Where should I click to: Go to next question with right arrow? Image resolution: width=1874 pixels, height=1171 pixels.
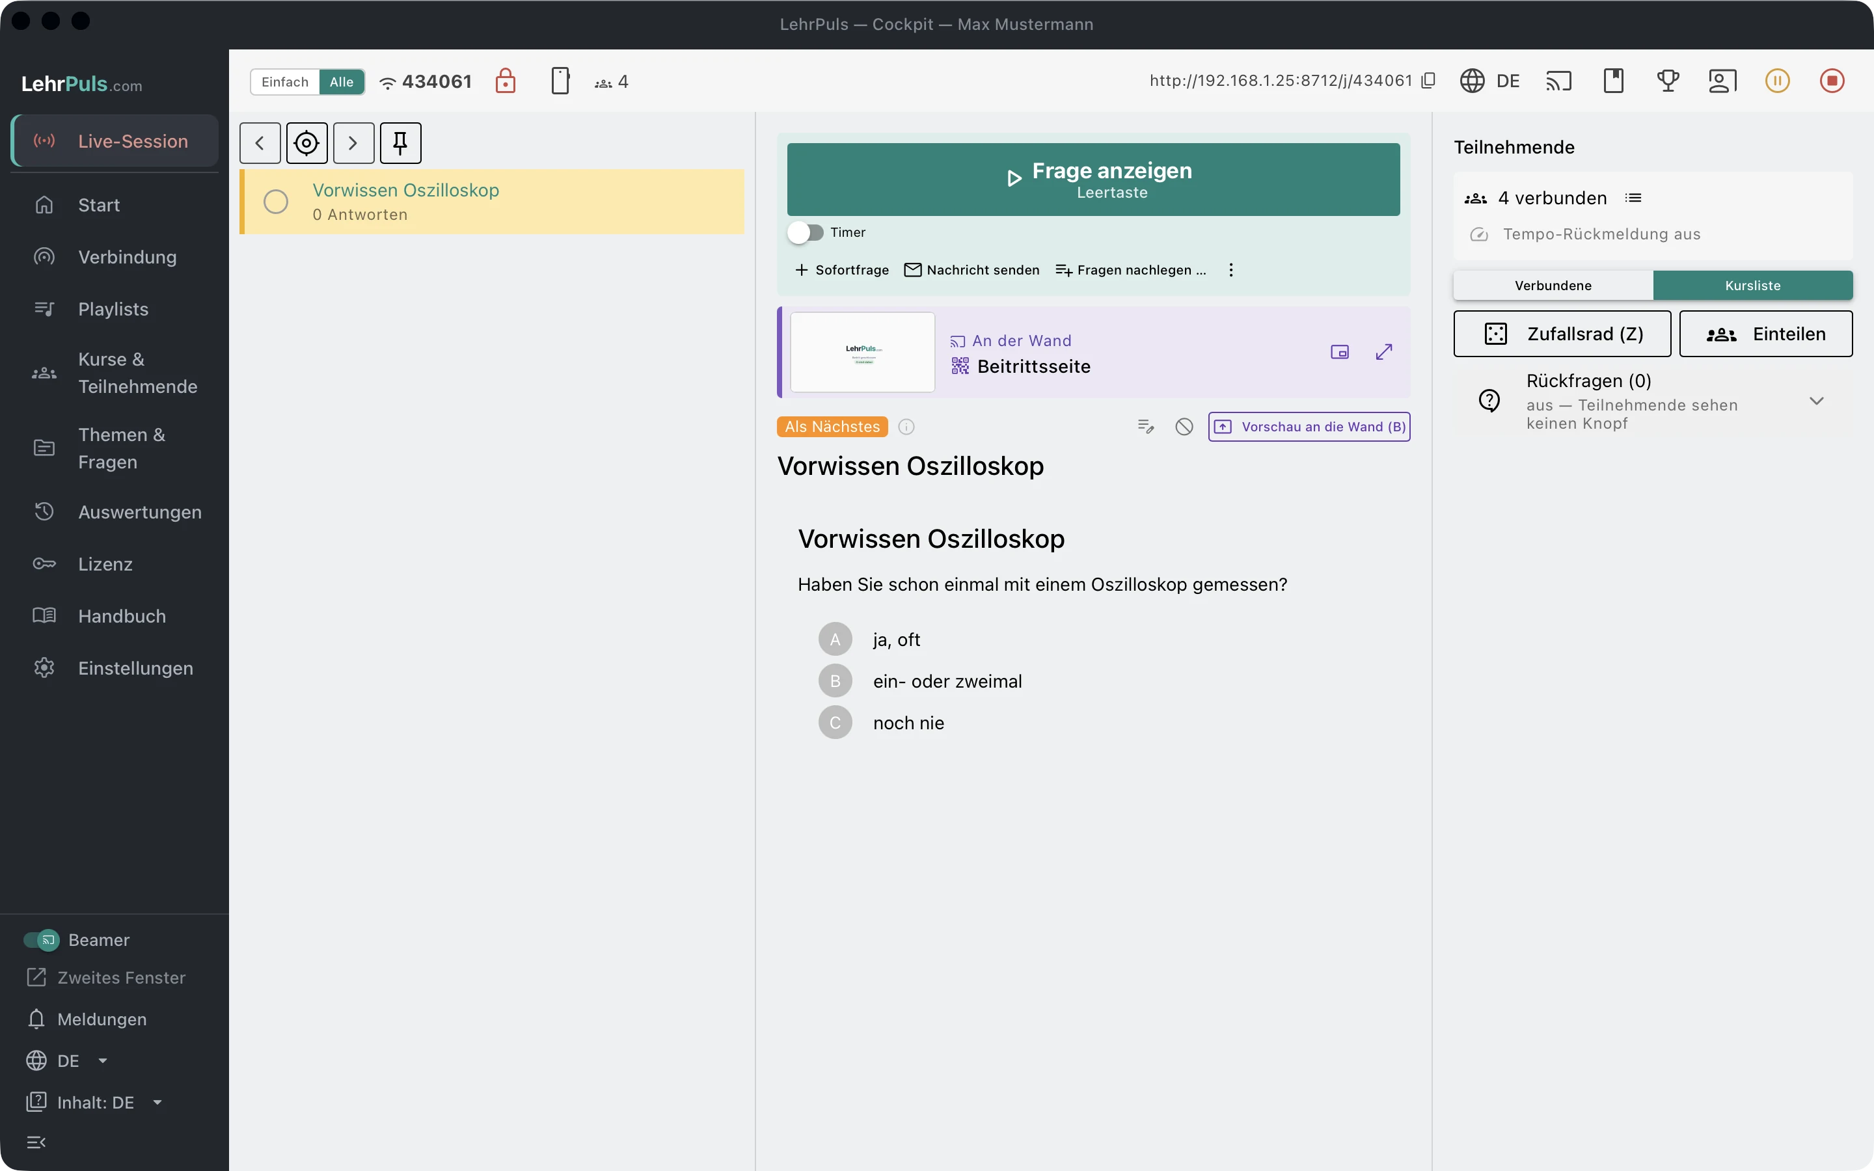click(x=353, y=143)
